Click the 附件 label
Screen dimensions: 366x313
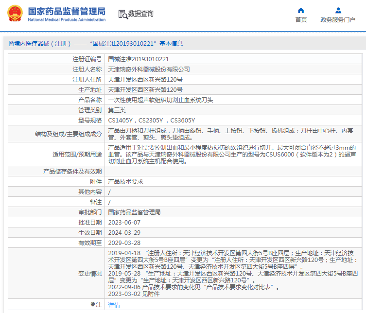[x=96, y=182]
